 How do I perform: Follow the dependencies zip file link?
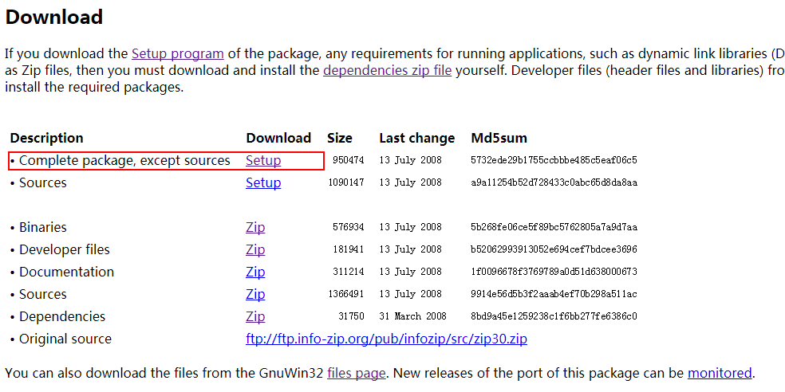387,71
